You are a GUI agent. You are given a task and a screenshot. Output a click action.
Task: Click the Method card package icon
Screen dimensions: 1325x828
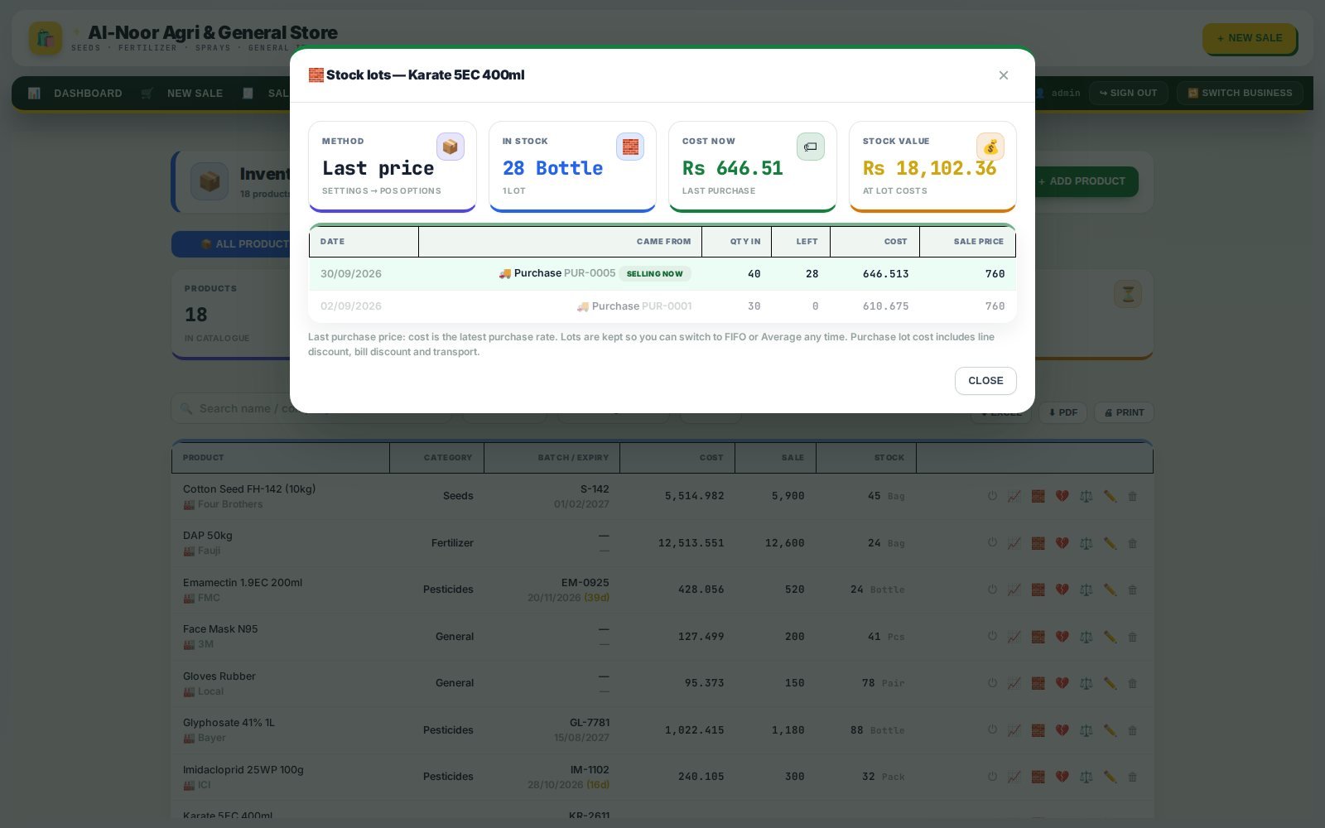point(450,147)
